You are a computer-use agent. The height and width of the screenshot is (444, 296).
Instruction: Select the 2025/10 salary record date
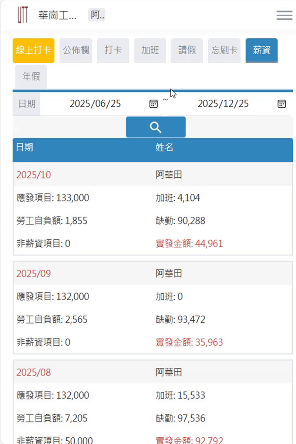pyautogui.click(x=34, y=175)
